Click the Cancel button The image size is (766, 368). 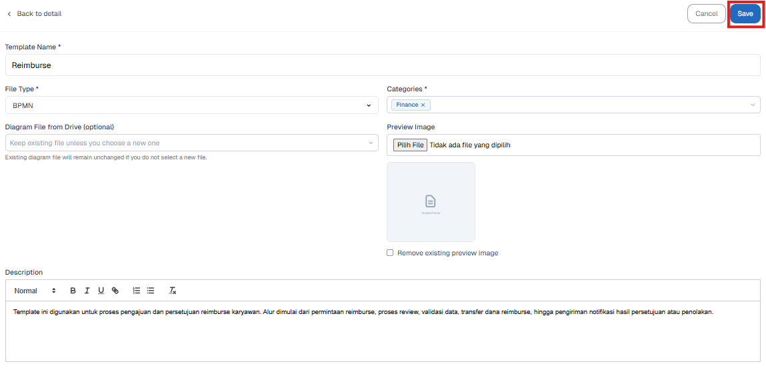[x=706, y=14]
